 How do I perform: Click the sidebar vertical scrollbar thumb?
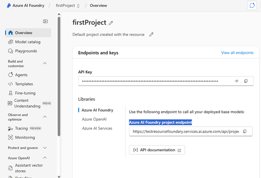(x=59, y=76)
